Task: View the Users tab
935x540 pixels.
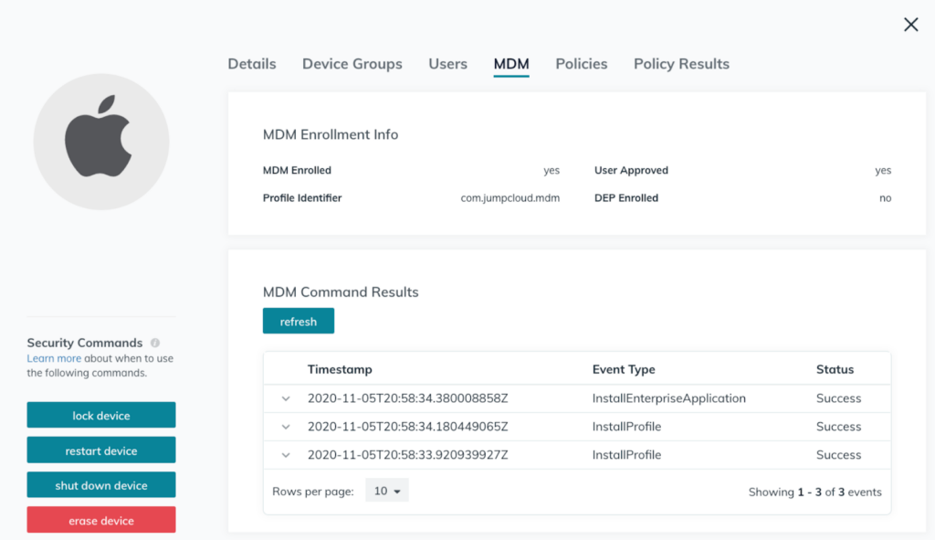Action: click(447, 64)
